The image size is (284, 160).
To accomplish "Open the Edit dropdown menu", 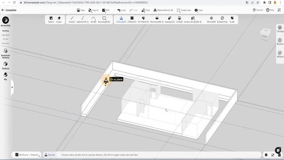I will [x=106, y=10].
